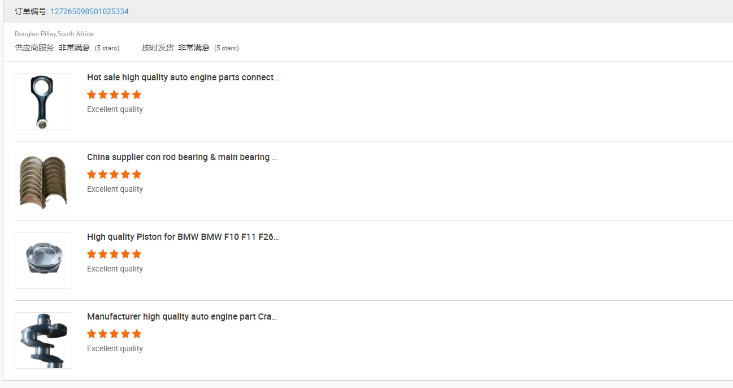Click the connecting rod product thumbnail
This screenshot has height=388, width=733.
[x=43, y=101]
